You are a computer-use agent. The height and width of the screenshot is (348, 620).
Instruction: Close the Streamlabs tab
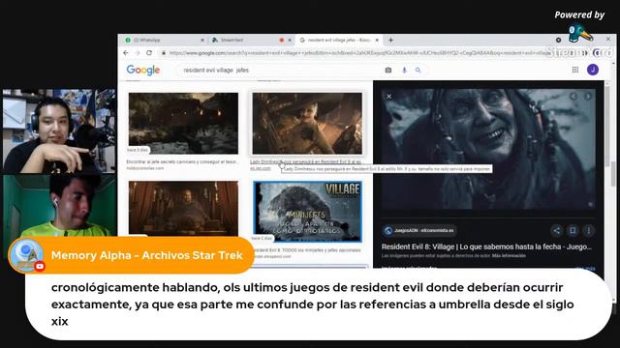[x=290, y=40]
